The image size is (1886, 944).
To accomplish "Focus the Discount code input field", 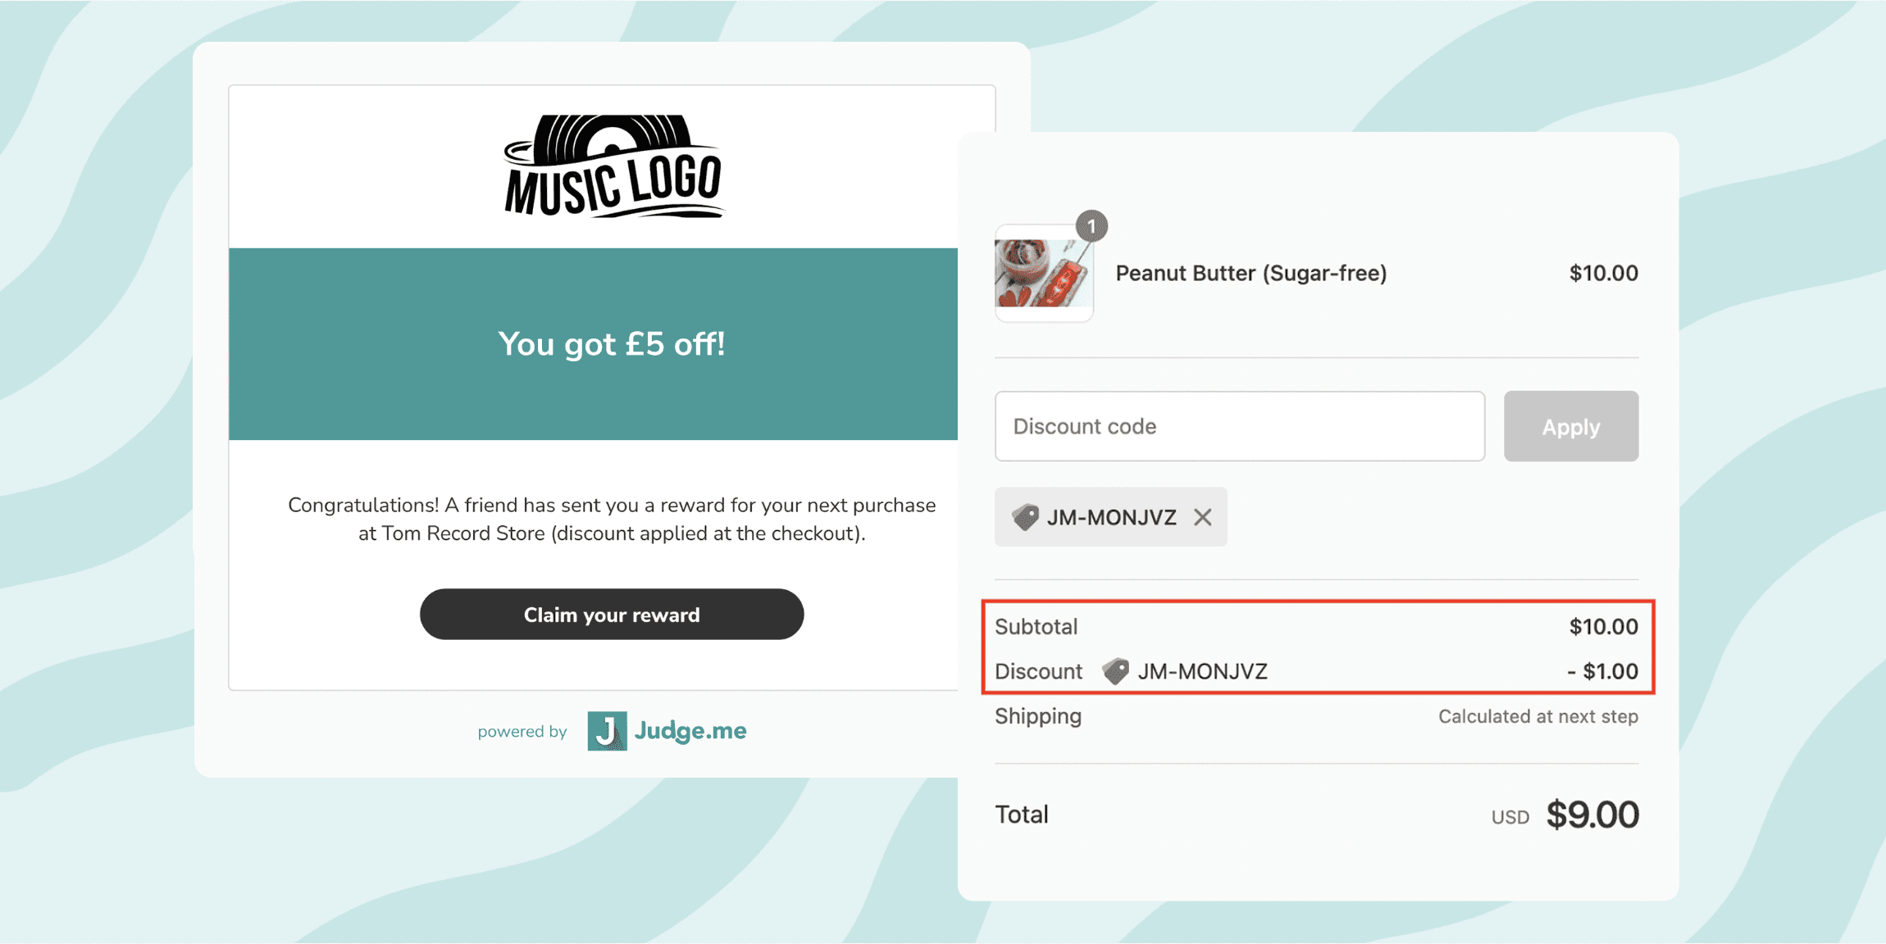I will 1239,426.
